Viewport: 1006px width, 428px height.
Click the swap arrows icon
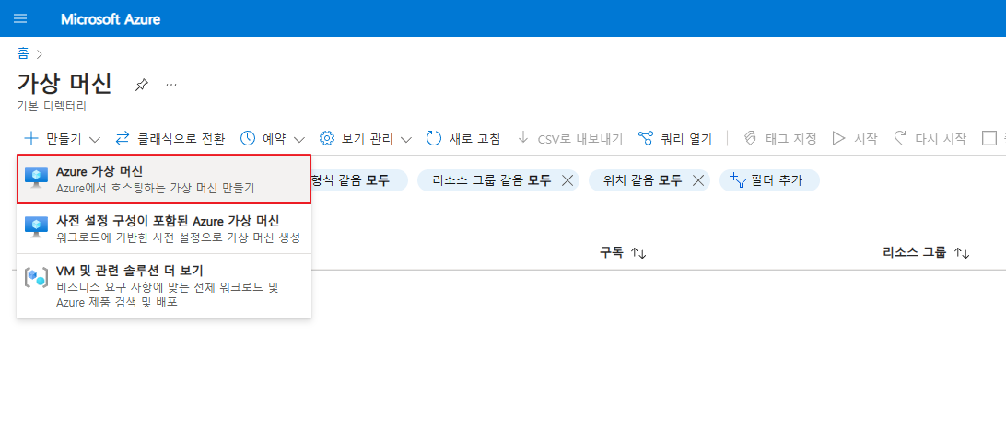[123, 138]
